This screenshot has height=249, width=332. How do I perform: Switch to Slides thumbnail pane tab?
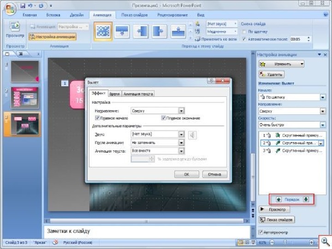click(x=7, y=54)
